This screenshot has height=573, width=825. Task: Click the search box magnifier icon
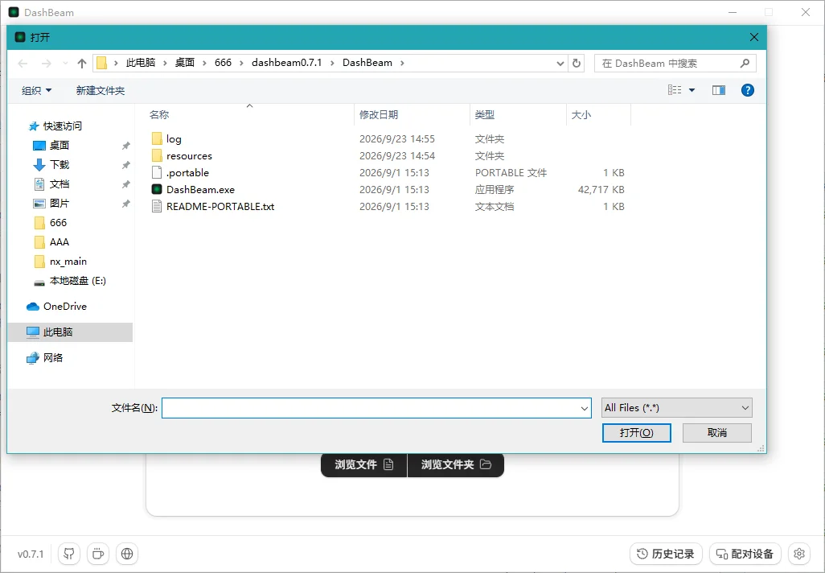(745, 64)
